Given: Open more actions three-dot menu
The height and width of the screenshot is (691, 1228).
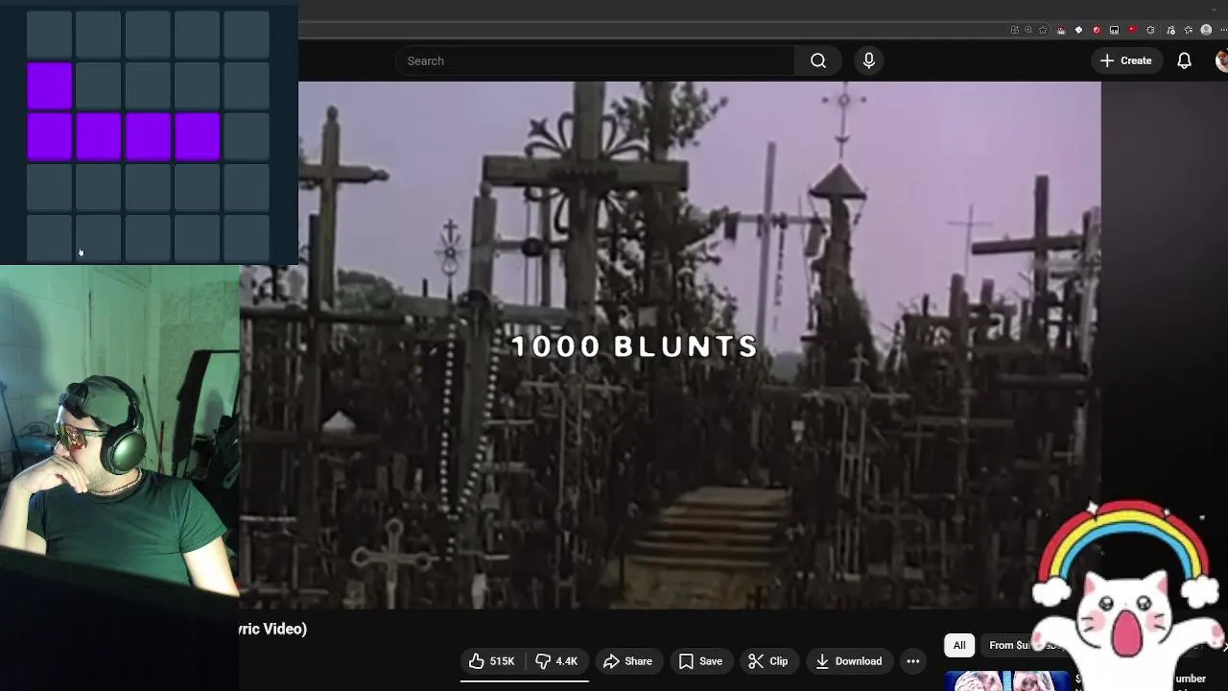Looking at the screenshot, I should [x=913, y=661].
